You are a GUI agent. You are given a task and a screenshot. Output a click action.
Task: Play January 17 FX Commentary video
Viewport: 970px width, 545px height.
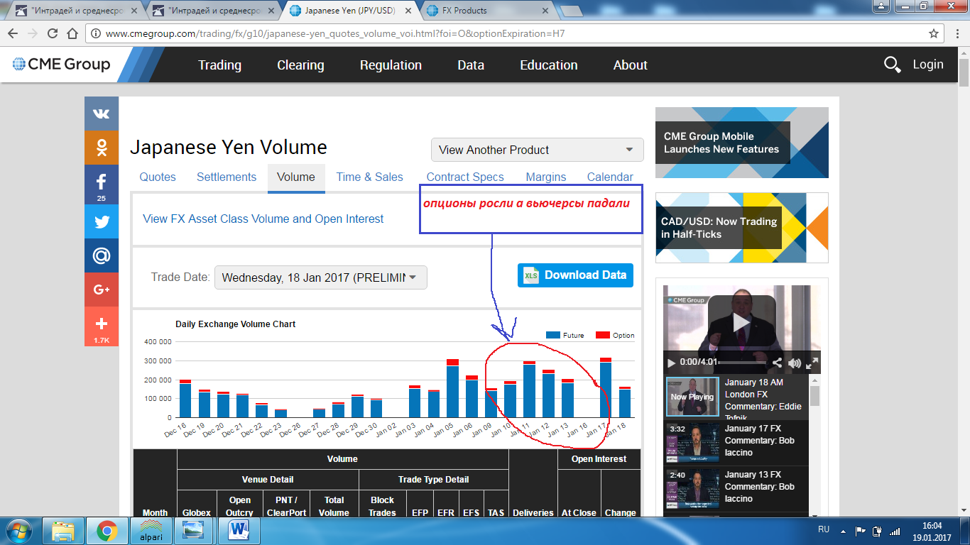pyautogui.click(x=736, y=443)
